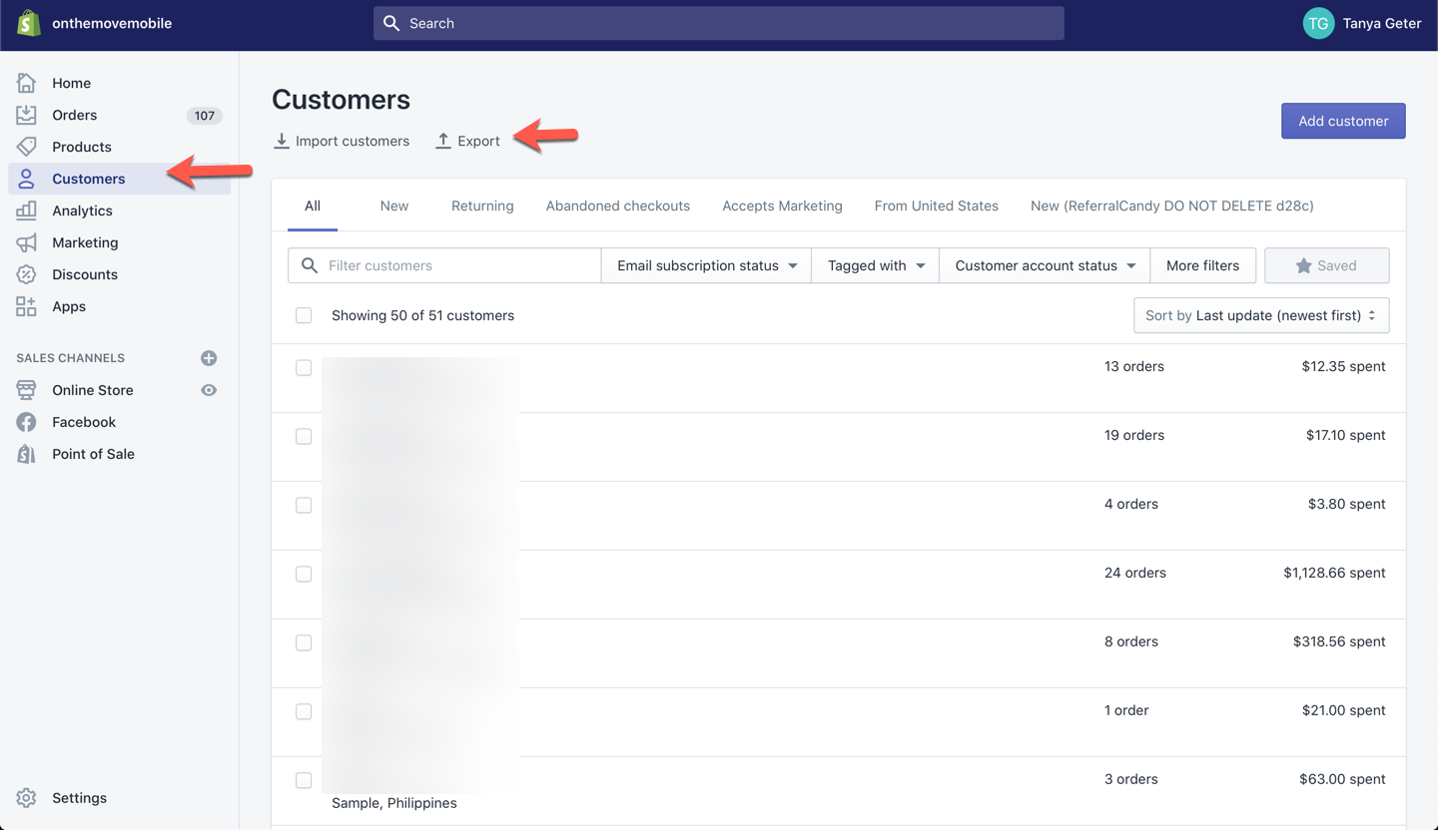View online store via eye icon
This screenshot has width=1438, height=830.
click(x=209, y=390)
